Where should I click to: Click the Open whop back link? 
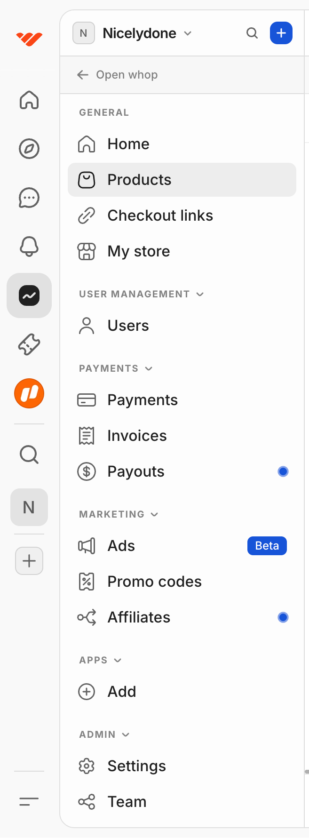(x=118, y=75)
